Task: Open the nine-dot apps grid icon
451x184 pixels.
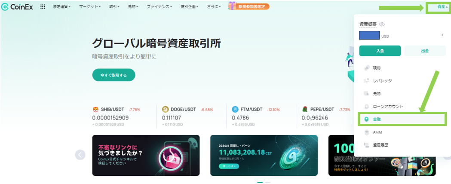Action: click(43, 6)
